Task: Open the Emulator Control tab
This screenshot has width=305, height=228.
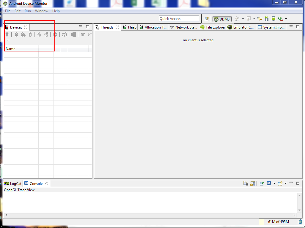Action: click(x=240, y=27)
